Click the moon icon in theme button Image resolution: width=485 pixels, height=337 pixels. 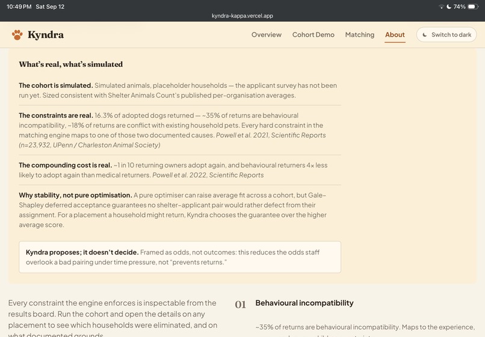click(x=425, y=35)
